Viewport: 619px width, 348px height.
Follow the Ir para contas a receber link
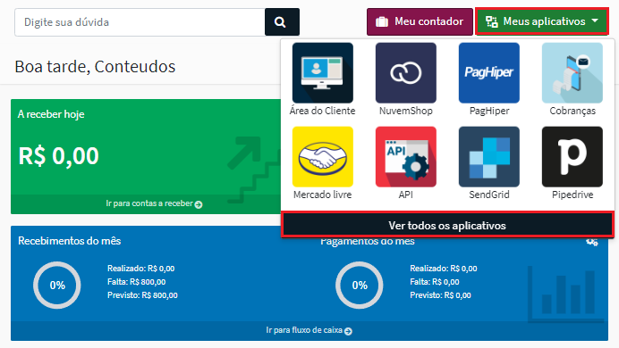coord(154,203)
